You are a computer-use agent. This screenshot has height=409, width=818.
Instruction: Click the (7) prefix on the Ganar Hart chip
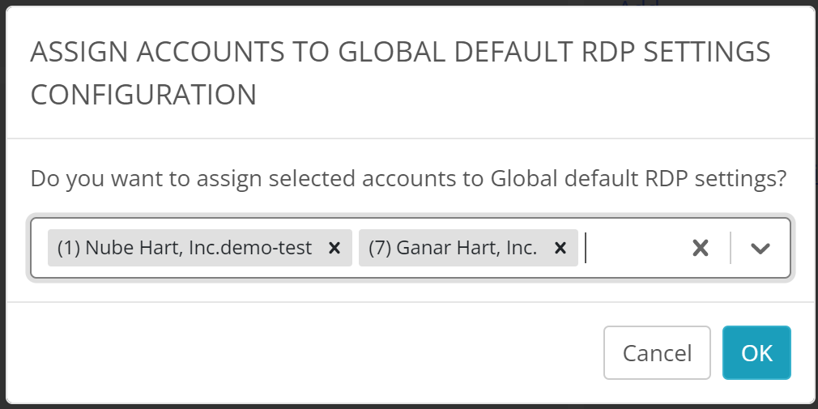click(x=379, y=249)
